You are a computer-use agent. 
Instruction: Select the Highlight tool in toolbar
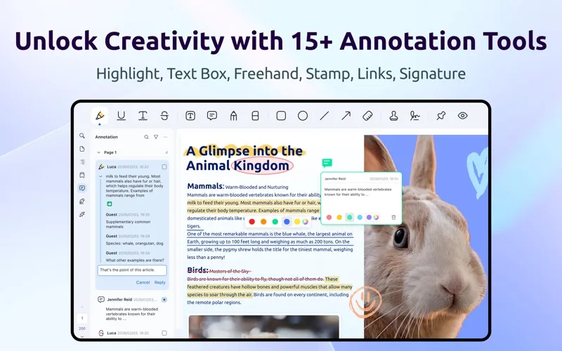point(100,116)
